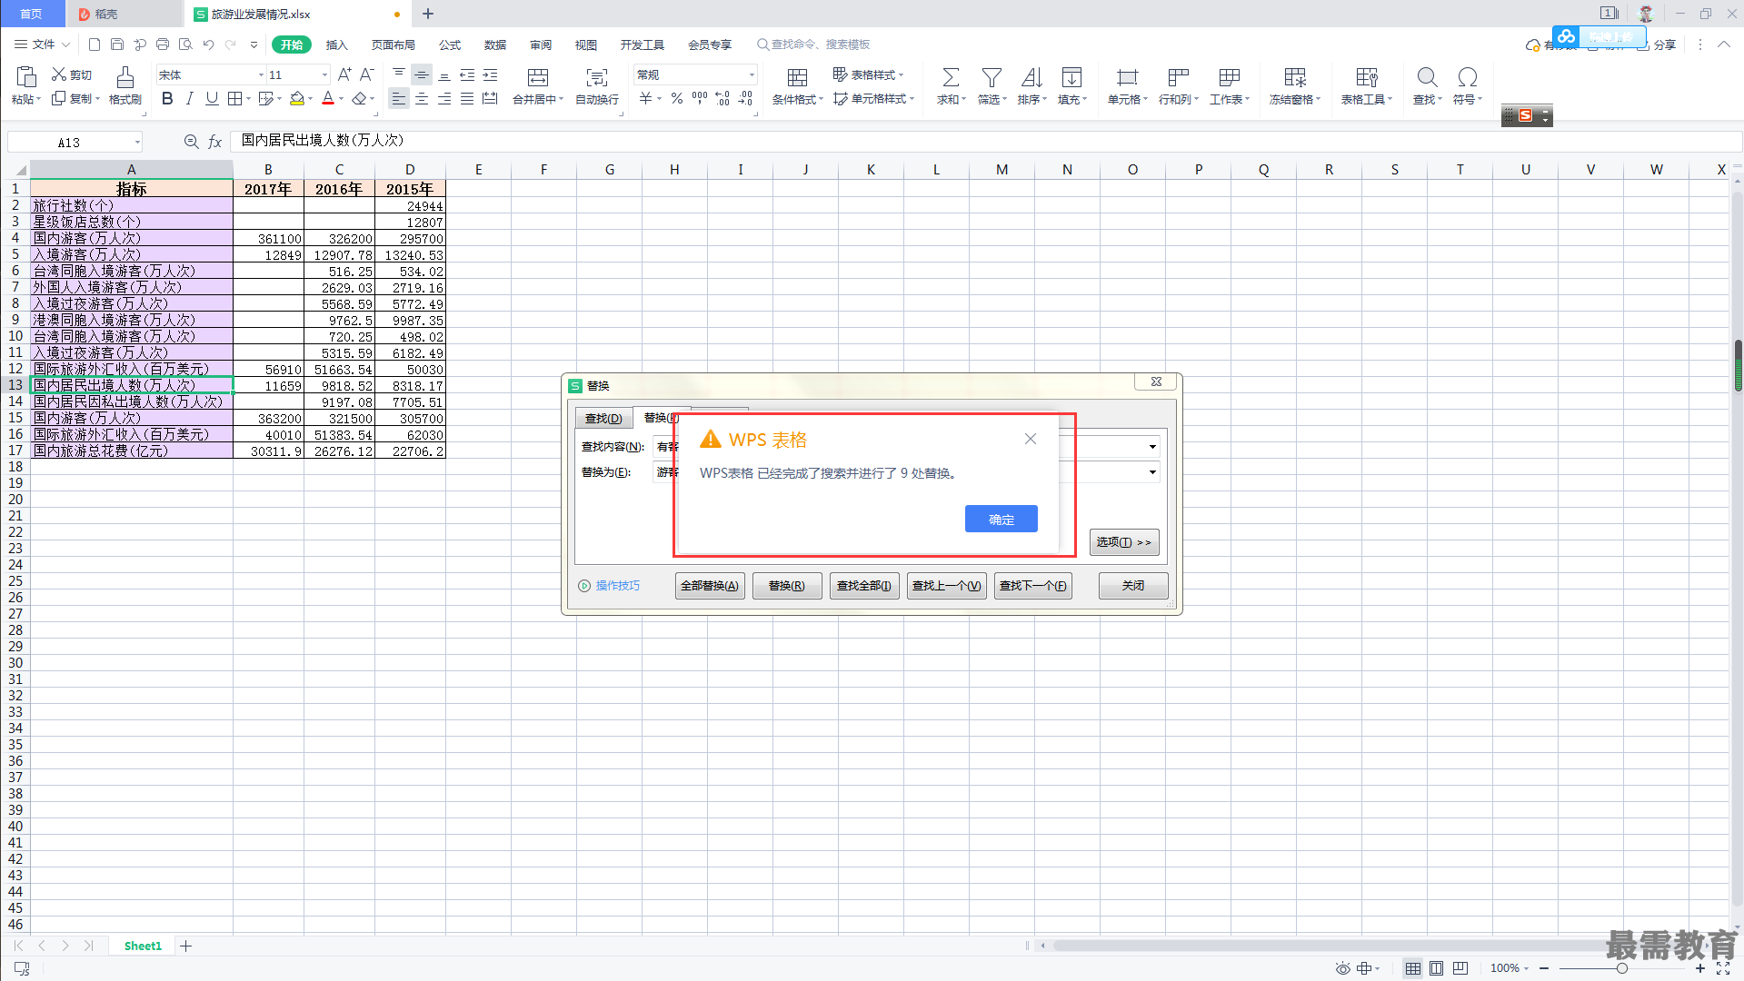Toggle right alignment
The image size is (1744, 981).
(444, 98)
